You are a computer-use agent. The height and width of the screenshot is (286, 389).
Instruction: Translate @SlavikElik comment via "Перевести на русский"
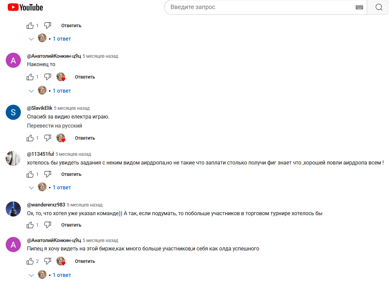point(54,126)
